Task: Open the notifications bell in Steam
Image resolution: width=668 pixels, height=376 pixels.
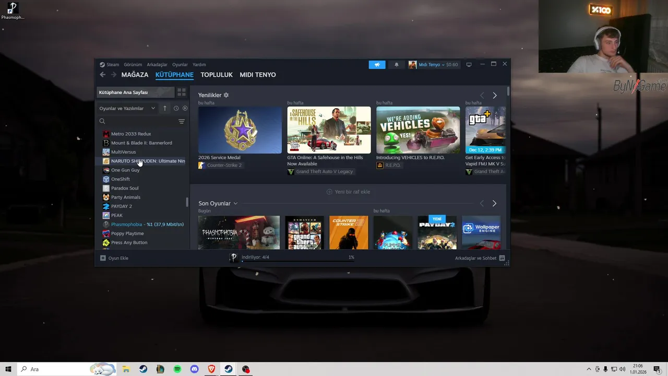Action: (396, 65)
